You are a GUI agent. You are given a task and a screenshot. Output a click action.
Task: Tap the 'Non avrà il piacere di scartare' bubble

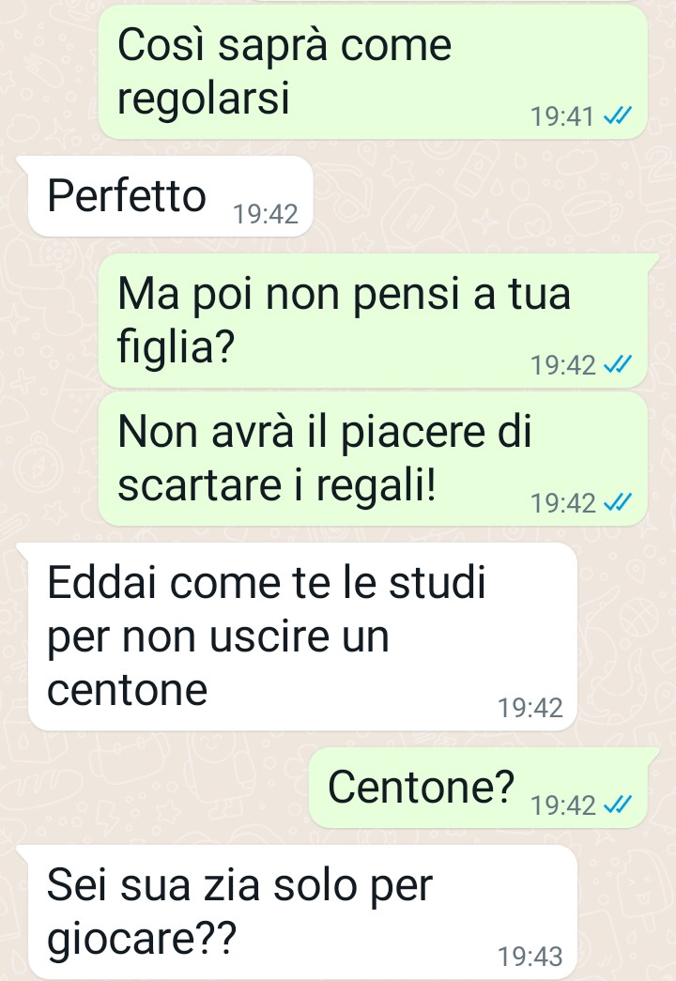click(373, 459)
